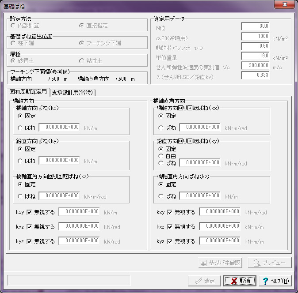
Task: Toggle kxz 無視する checkbox in 橋軸方向
Action: pos(29,227)
